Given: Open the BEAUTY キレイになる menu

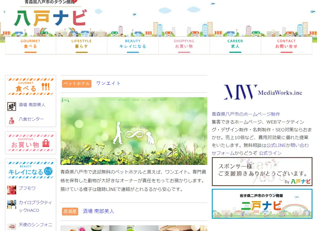Looking at the screenshot, I should [133, 45].
